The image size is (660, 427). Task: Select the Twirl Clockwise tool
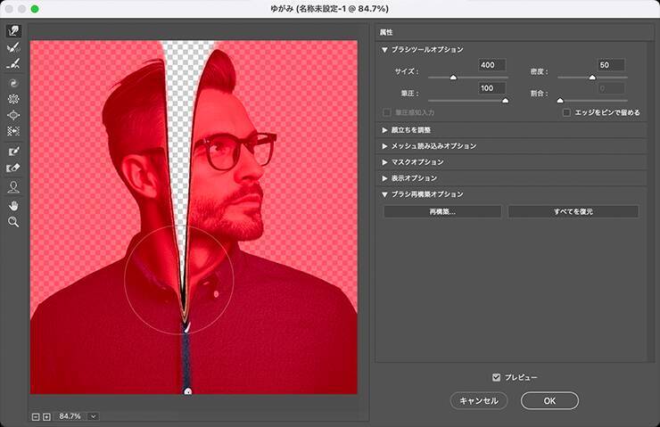tap(13, 82)
